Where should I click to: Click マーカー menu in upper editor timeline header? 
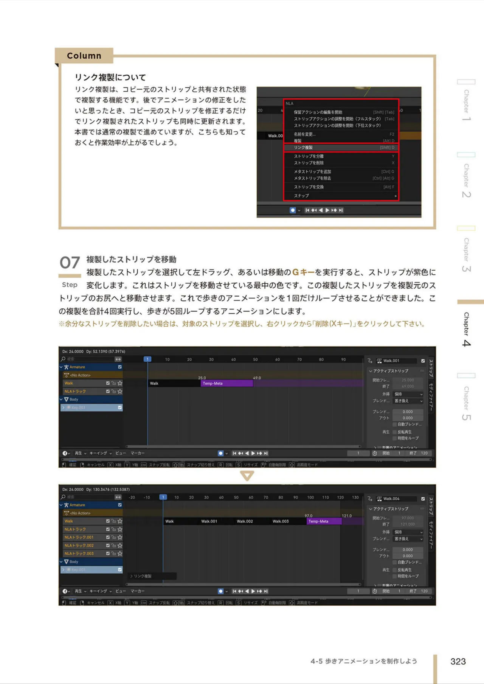[138, 453]
